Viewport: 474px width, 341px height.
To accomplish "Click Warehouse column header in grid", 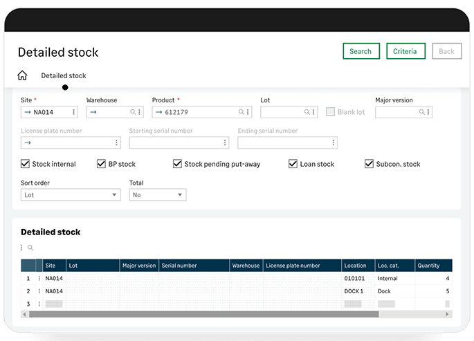I will (246, 266).
